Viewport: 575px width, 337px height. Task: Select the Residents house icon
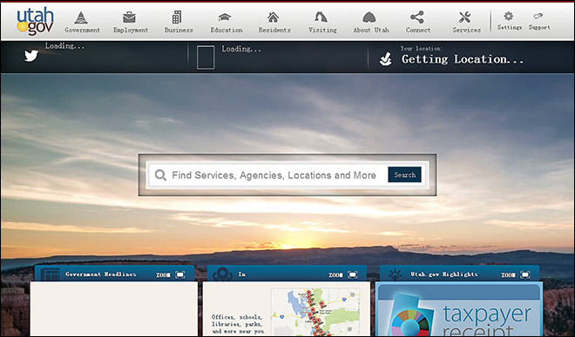(x=273, y=17)
